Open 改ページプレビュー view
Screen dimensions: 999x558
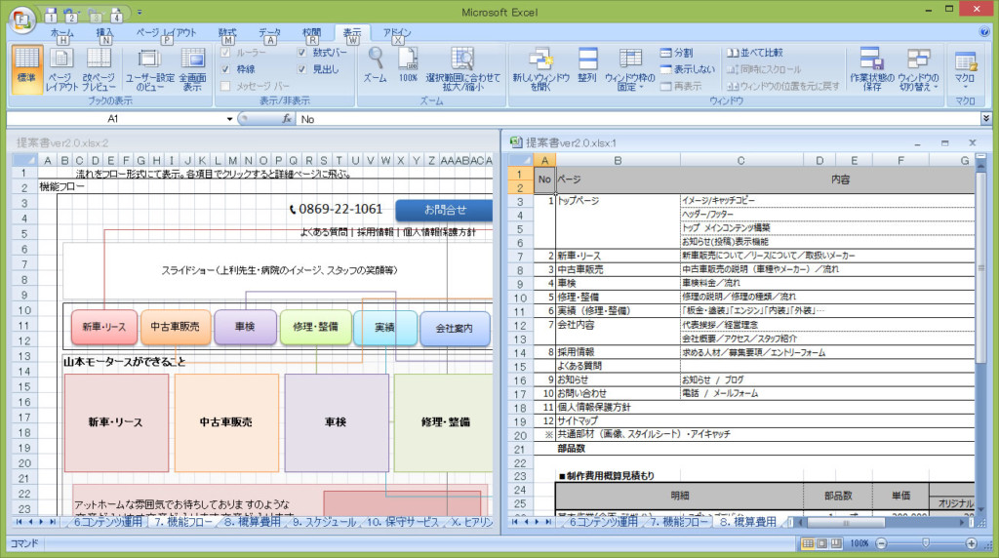[99, 69]
